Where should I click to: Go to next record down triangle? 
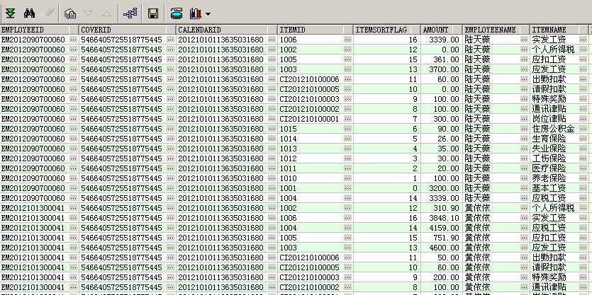pos(89,14)
